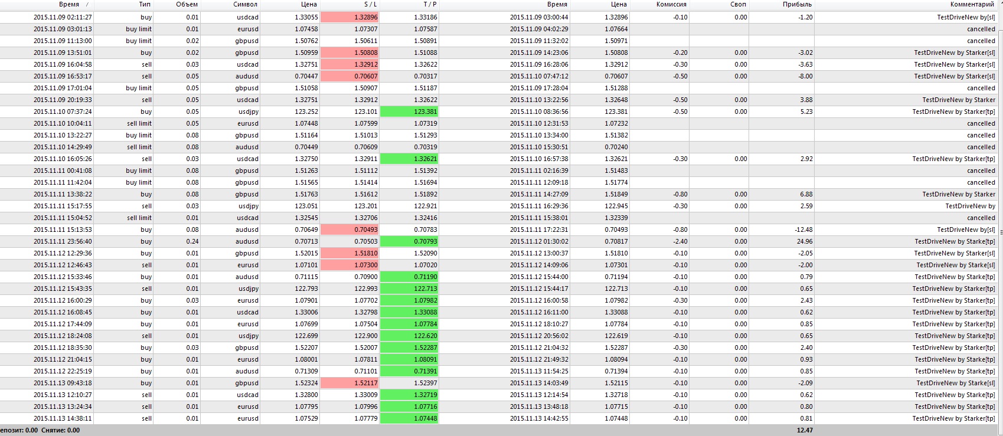Click the stop-loss value 123.201
Viewport: 1003px width, 436px height.
(366, 206)
